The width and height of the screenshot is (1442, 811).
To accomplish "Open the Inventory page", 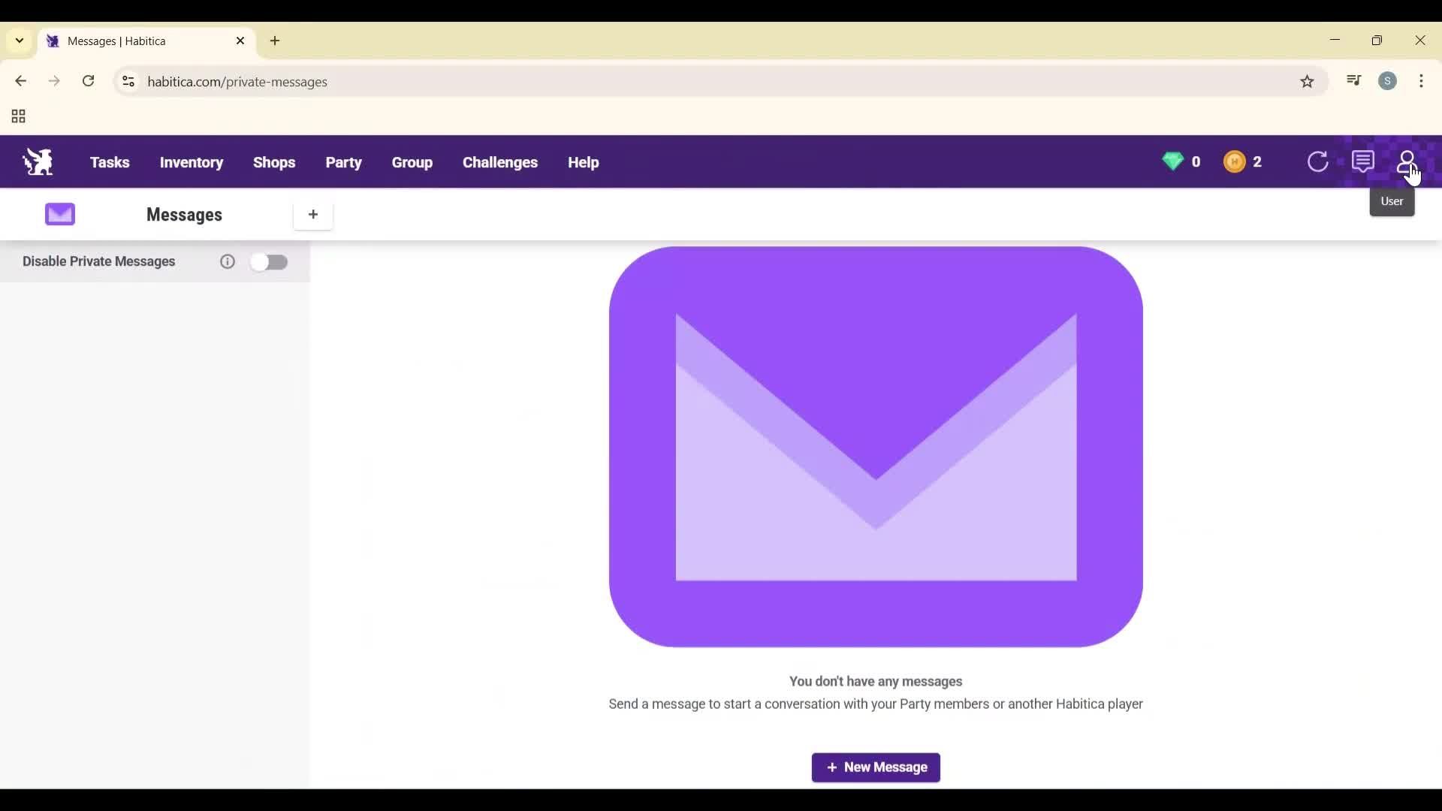I will click(191, 162).
